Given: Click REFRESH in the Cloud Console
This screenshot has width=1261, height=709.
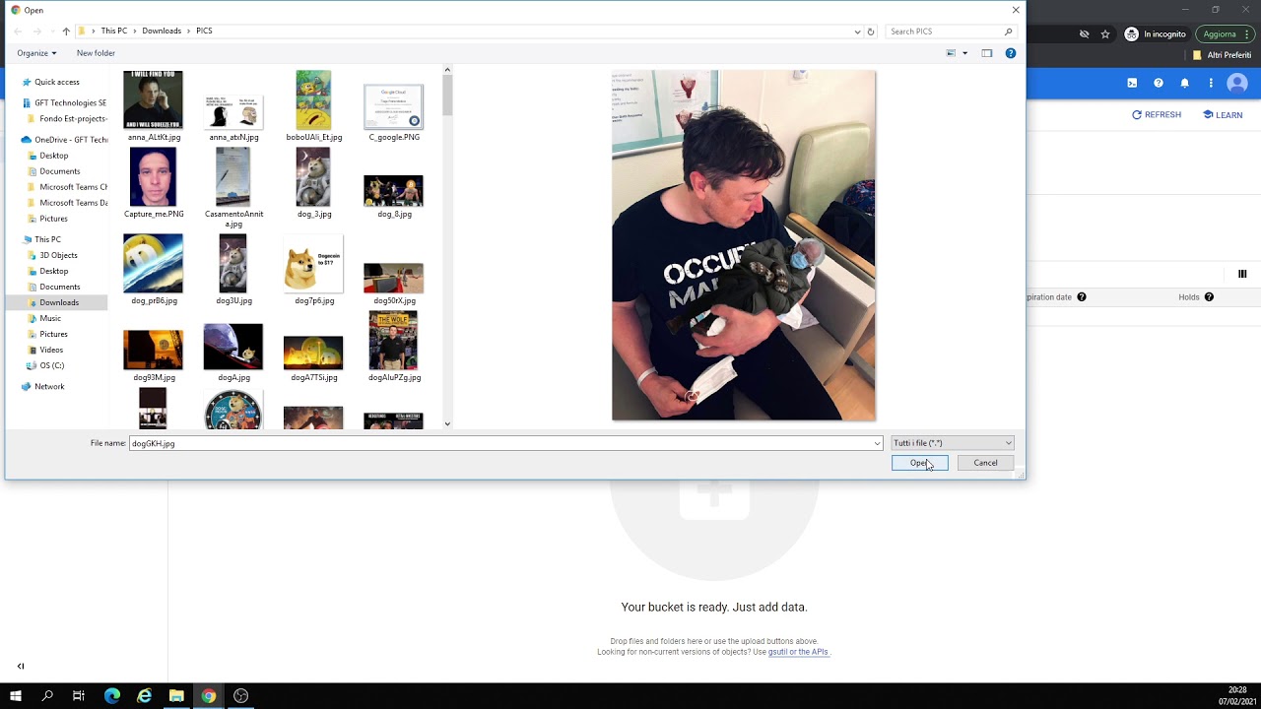Looking at the screenshot, I should coord(1157,115).
